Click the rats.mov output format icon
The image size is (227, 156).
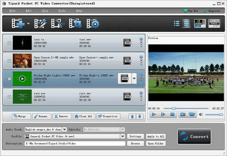pyautogui.click(x=127, y=97)
